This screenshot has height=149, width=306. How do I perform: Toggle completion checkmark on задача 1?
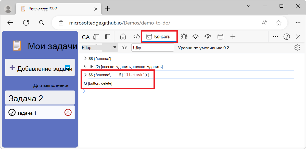(12, 112)
